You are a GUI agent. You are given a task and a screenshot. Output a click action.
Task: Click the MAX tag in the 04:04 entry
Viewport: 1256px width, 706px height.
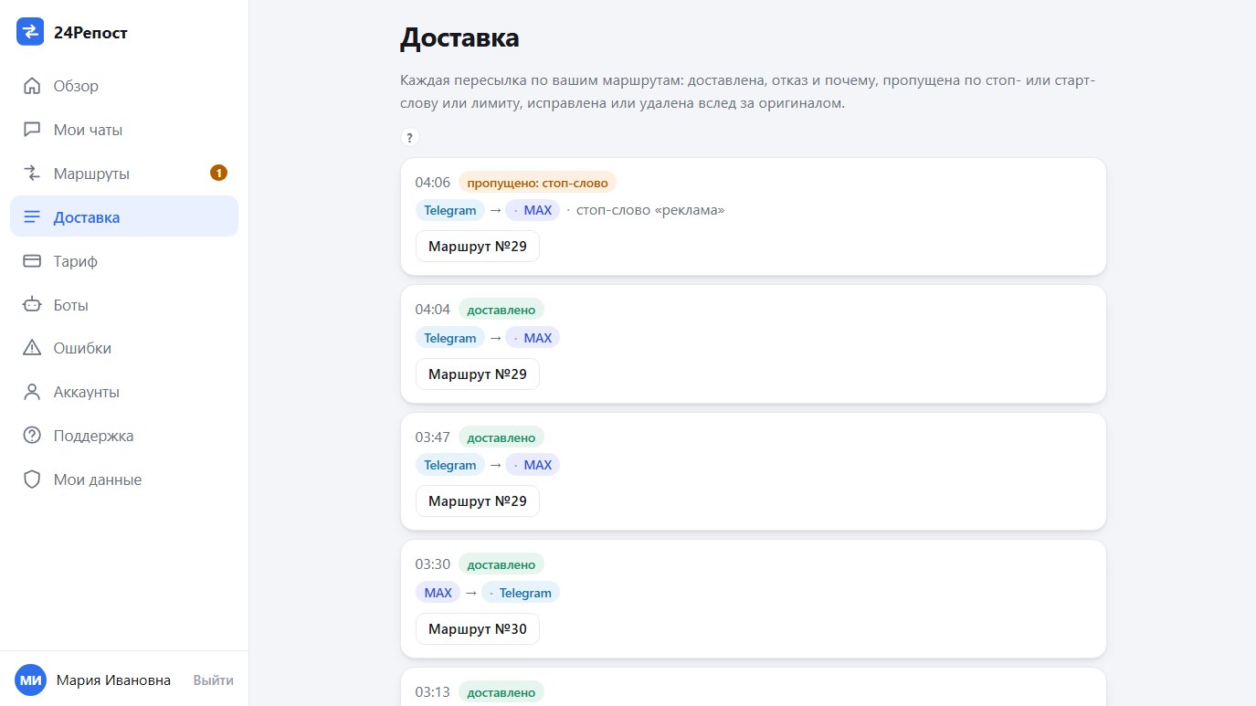click(533, 338)
